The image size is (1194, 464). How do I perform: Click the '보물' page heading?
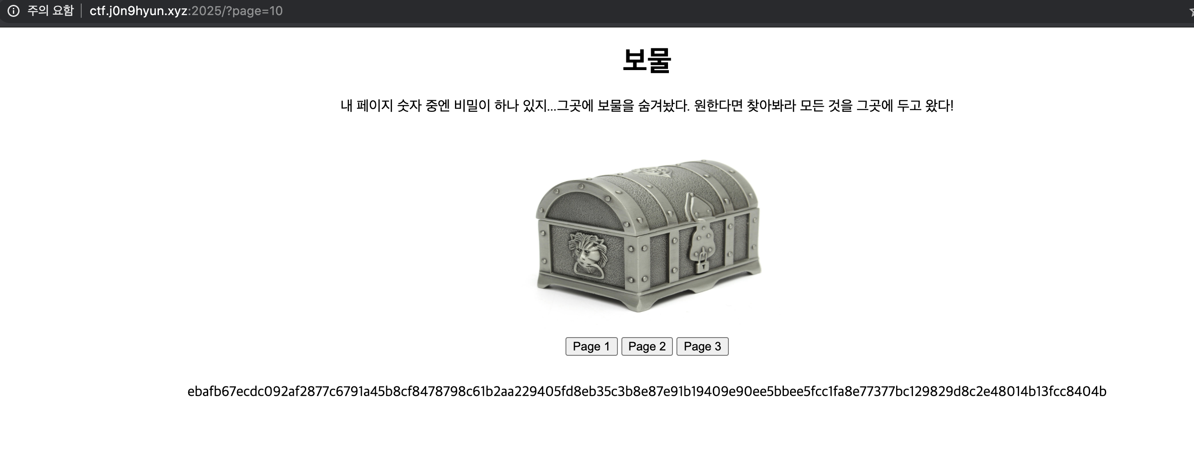click(x=647, y=60)
